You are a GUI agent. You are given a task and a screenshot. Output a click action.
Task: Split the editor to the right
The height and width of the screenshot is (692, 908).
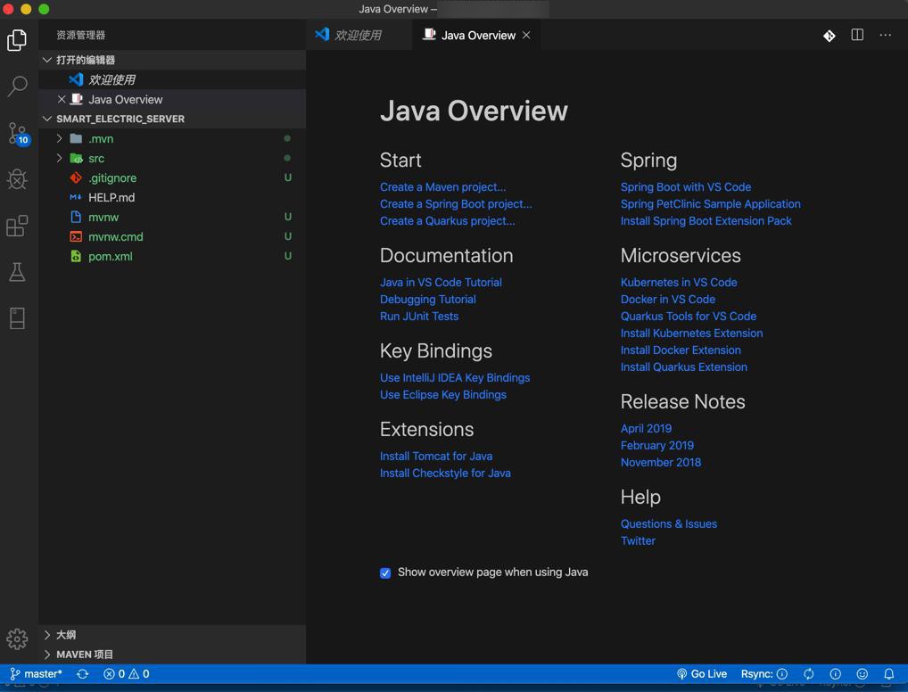coord(857,36)
